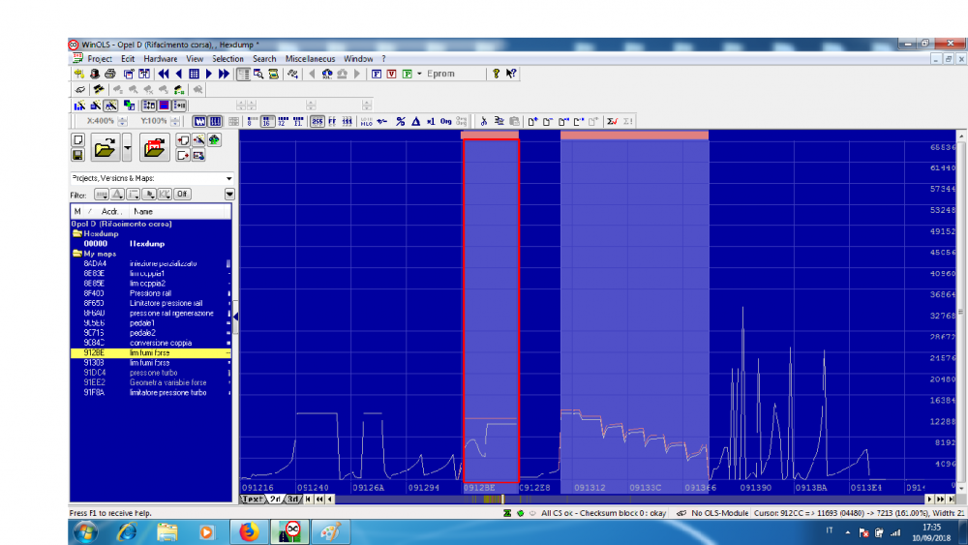Toggle 8-bit display mode
Image resolution: width=968 pixels, height=545 pixels.
[252, 122]
